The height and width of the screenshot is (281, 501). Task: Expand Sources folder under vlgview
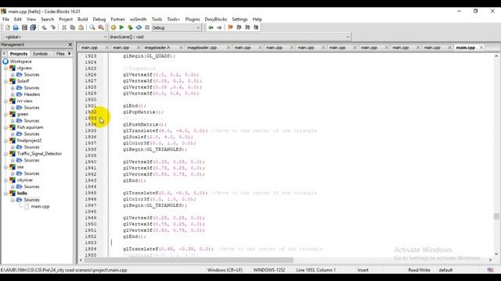13,75
